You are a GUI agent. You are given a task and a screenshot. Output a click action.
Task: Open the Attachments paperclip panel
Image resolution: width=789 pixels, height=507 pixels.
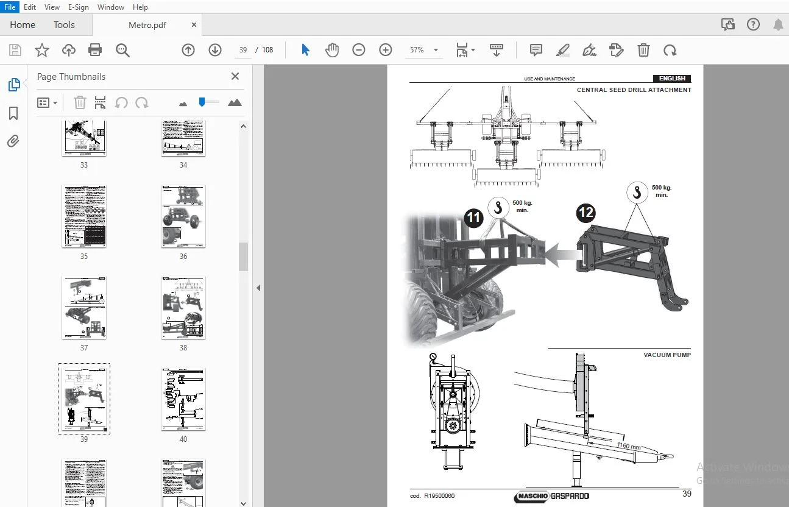click(13, 141)
